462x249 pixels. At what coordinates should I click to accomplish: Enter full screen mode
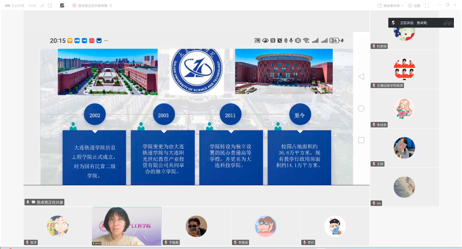tap(426, 6)
